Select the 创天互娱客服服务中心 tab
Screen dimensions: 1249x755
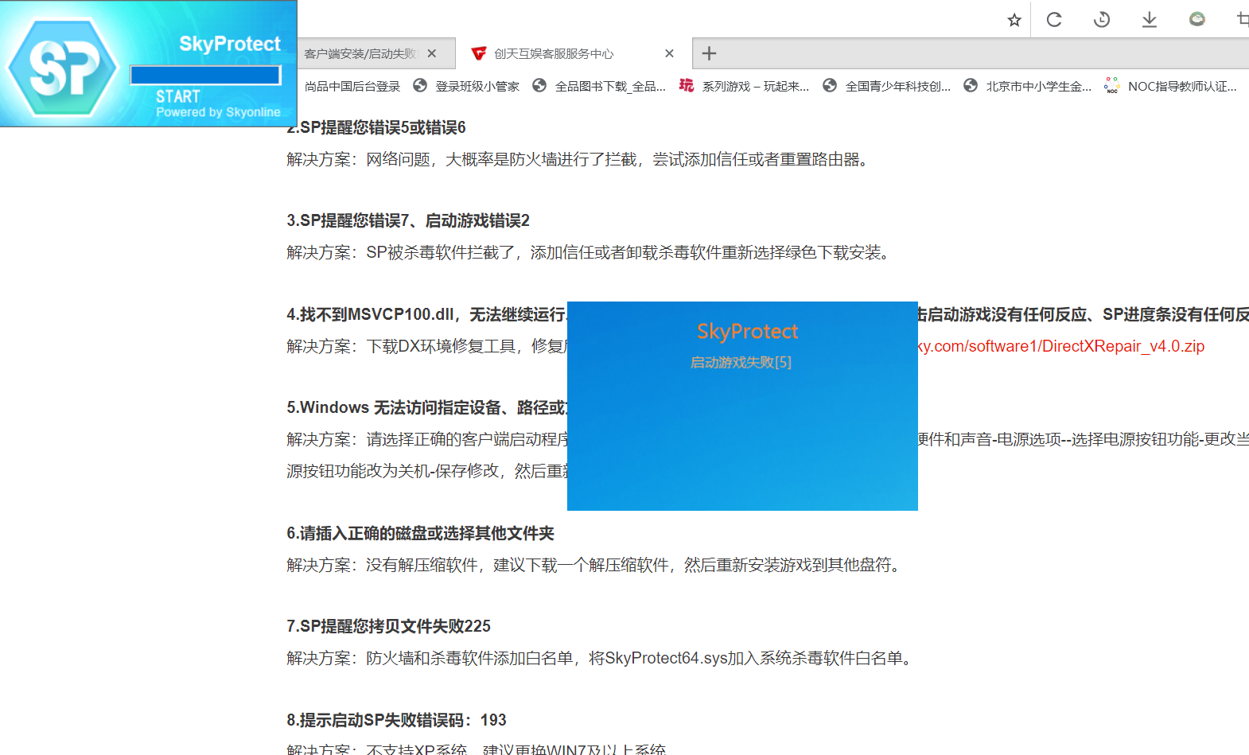point(554,53)
